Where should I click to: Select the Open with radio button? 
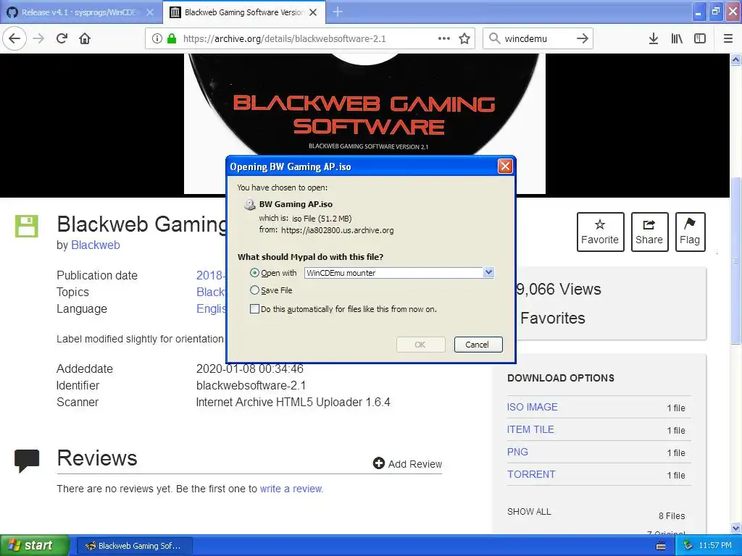(x=254, y=273)
